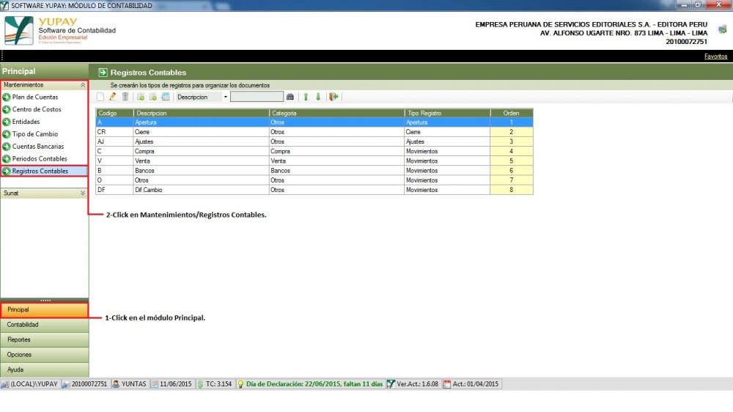Viewport: 733px width, 412px height.
Task: Click the Orden cell with value 5
Action: 512,161
